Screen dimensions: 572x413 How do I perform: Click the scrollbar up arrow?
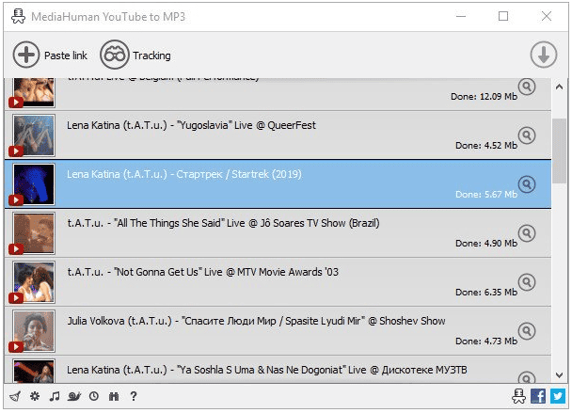tap(559, 87)
